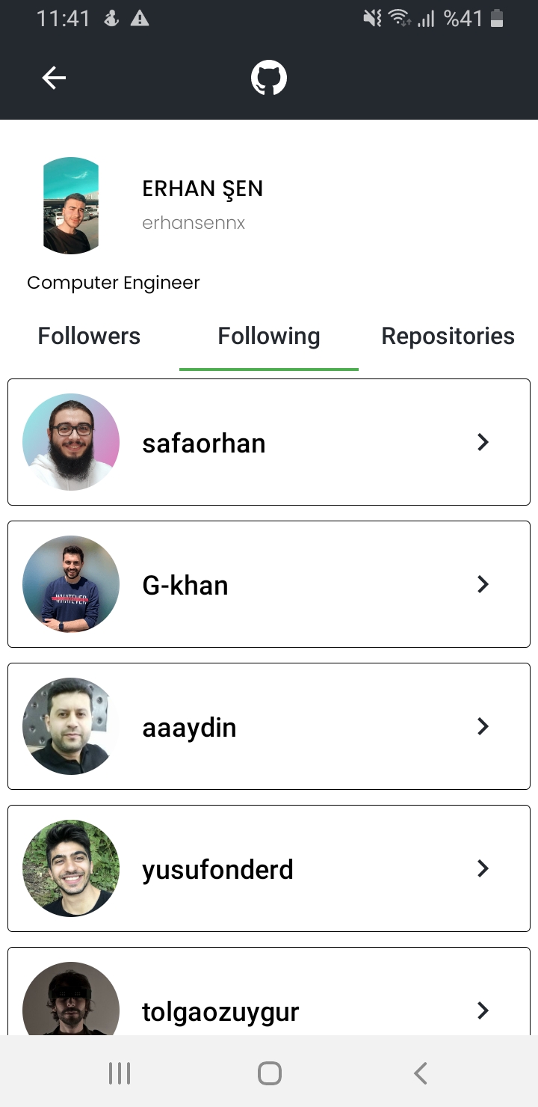The image size is (538, 1107).
Task: Open ERHAN ŞEN's profile picture
Action: (x=70, y=206)
